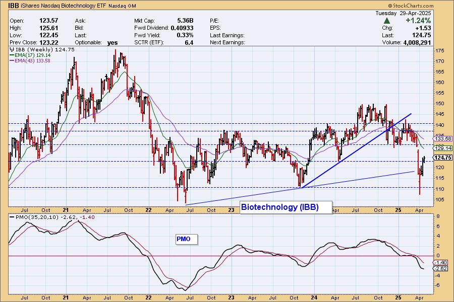Select the +1.24% percent change
Screen dimensions: 454x302
418,21
